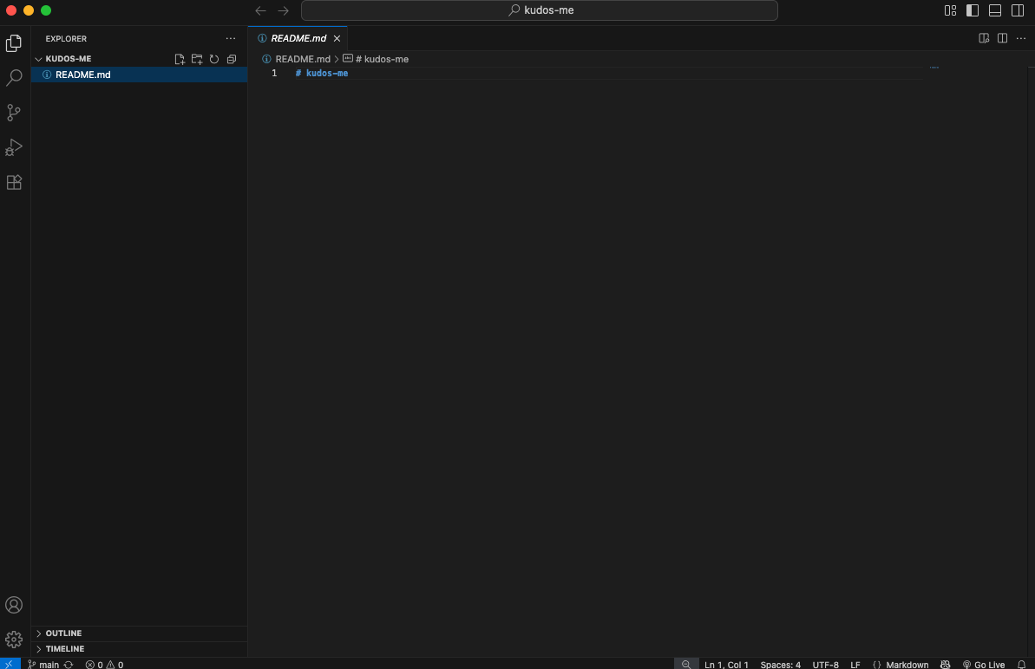Toggle the primary side bar visibility
Image resolution: width=1035 pixels, height=669 pixels.
pyautogui.click(x=973, y=10)
